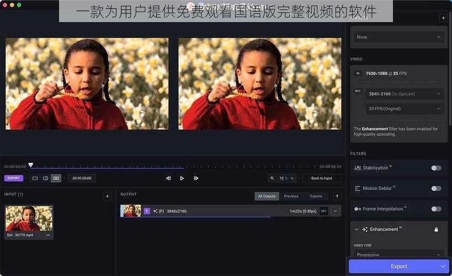This screenshot has width=452, height=276.
Task: Select the Girl - 36719.mp4 thumbnail
Action: point(29,219)
